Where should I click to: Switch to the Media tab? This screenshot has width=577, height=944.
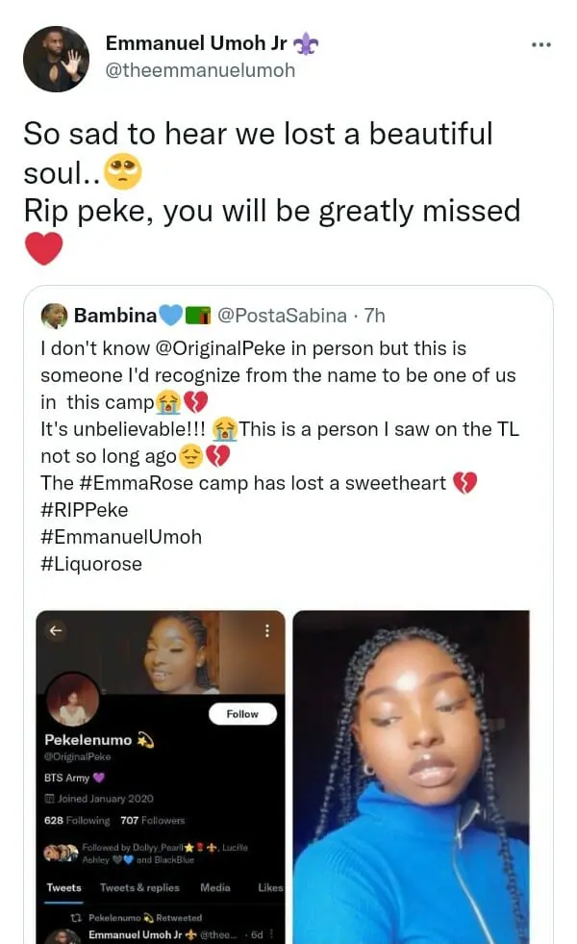tap(215, 887)
